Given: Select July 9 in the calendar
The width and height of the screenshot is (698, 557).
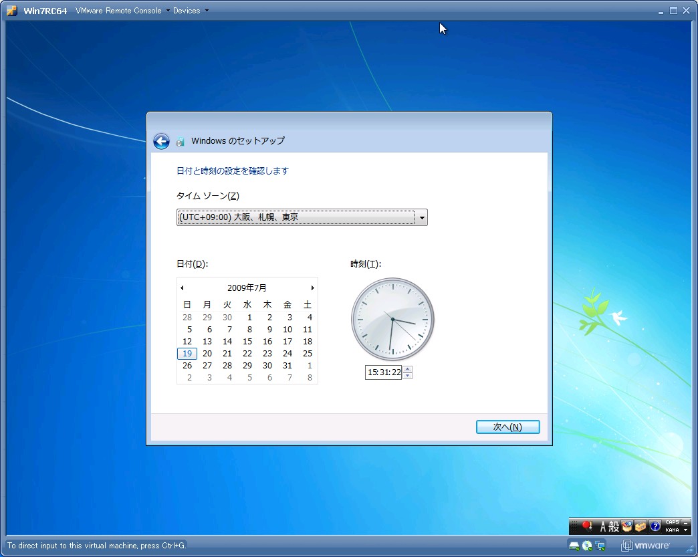Looking at the screenshot, I should pos(269,330).
